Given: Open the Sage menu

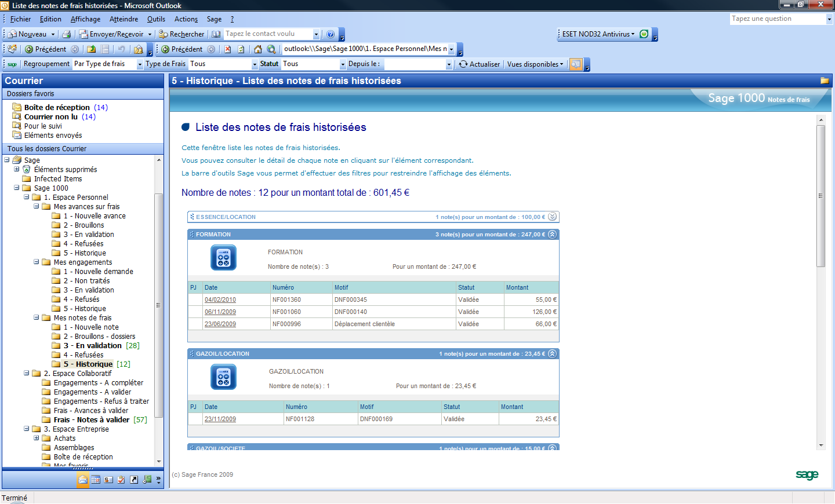Looking at the screenshot, I should (214, 19).
